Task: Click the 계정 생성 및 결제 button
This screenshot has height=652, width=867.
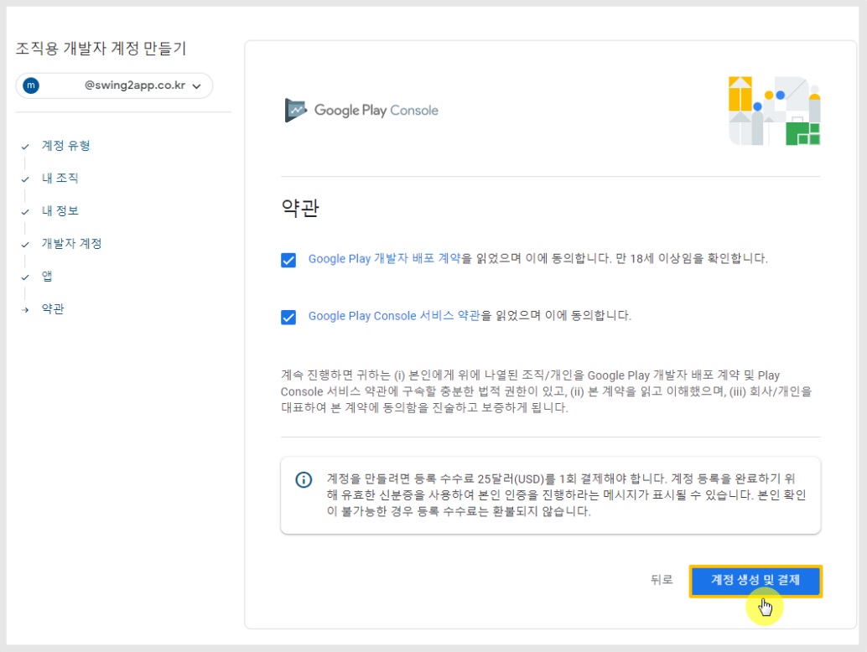Action: [x=755, y=580]
